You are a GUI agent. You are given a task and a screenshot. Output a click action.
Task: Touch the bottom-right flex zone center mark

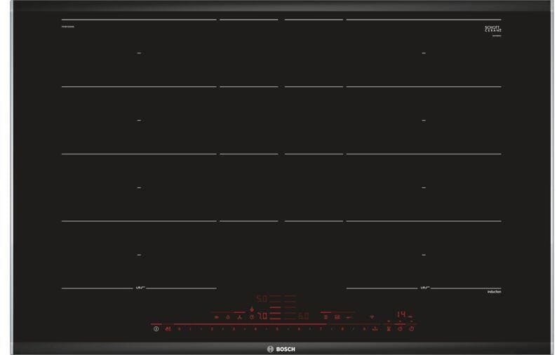click(424, 255)
